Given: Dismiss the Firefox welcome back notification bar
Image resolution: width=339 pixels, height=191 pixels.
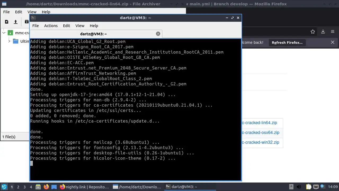Looking at the screenshot, I should [x=333, y=42].
